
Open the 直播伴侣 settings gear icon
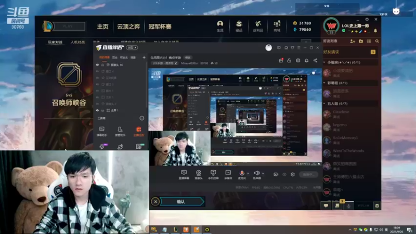point(293,174)
